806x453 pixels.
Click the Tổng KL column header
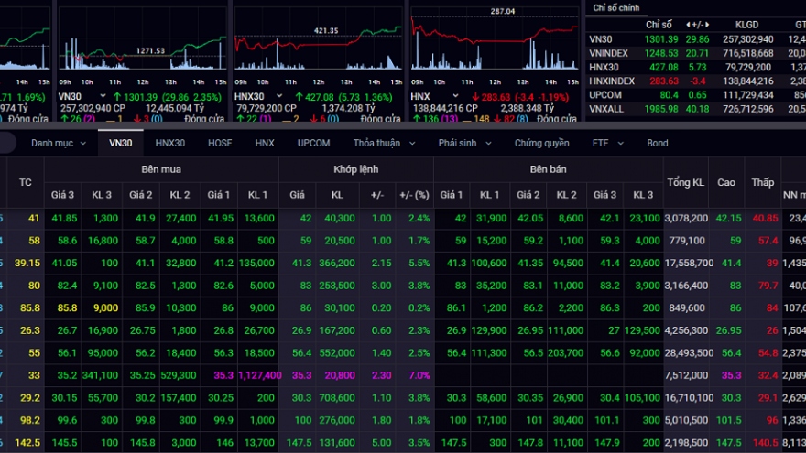tap(686, 182)
